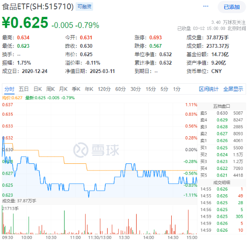Click the 买2 order row at 0.624
This screenshot has width=247, height=242.
click(221, 155)
